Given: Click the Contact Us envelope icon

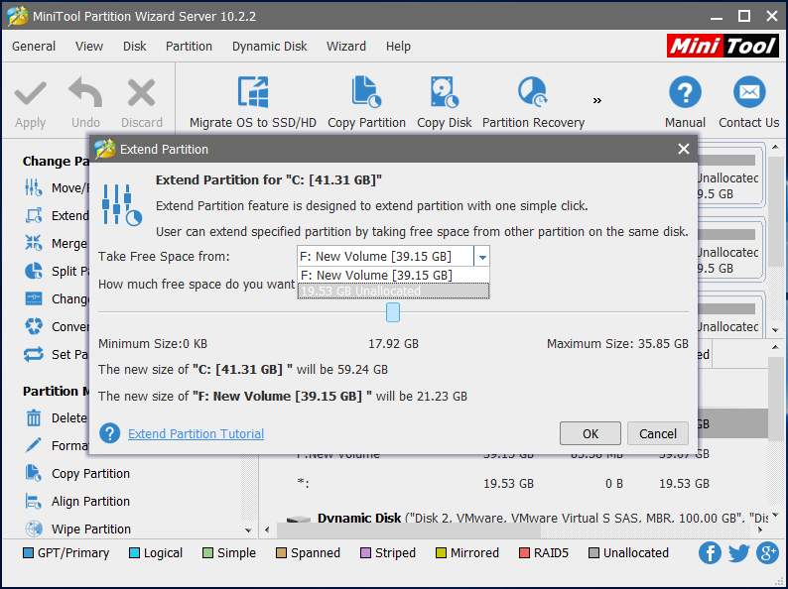Looking at the screenshot, I should 749,92.
